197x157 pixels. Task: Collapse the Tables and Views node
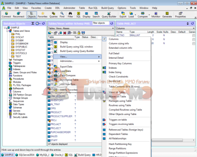click(x=7, y=31)
